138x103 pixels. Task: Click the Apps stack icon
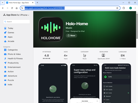pyautogui.click(x=5, y=37)
